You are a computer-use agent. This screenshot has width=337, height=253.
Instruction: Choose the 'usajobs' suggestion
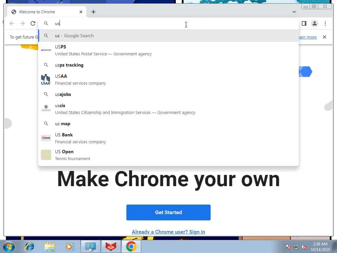pyautogui.click(x=168, y=94)
